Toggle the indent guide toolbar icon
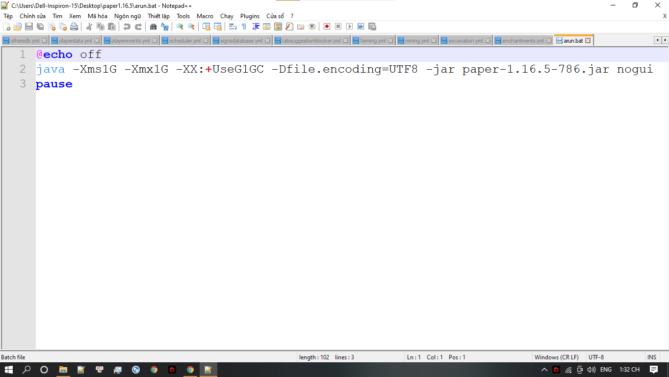The height and width of the screenshot is (377, 669). (x=256, y=27)
